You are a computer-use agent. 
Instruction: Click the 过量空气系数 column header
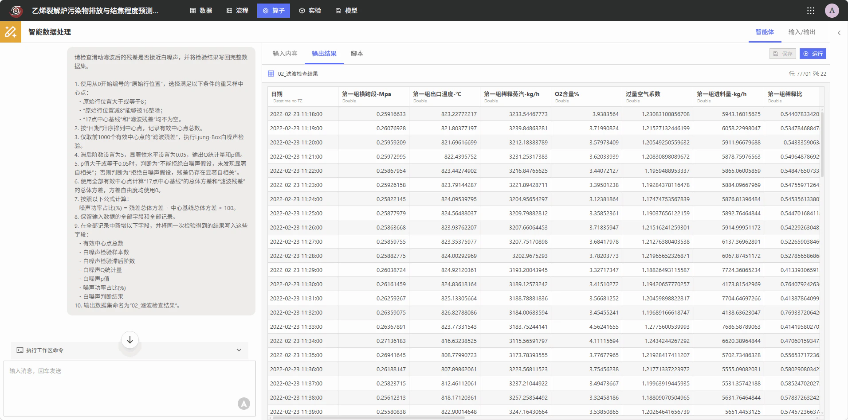click(x=657, y=97)
